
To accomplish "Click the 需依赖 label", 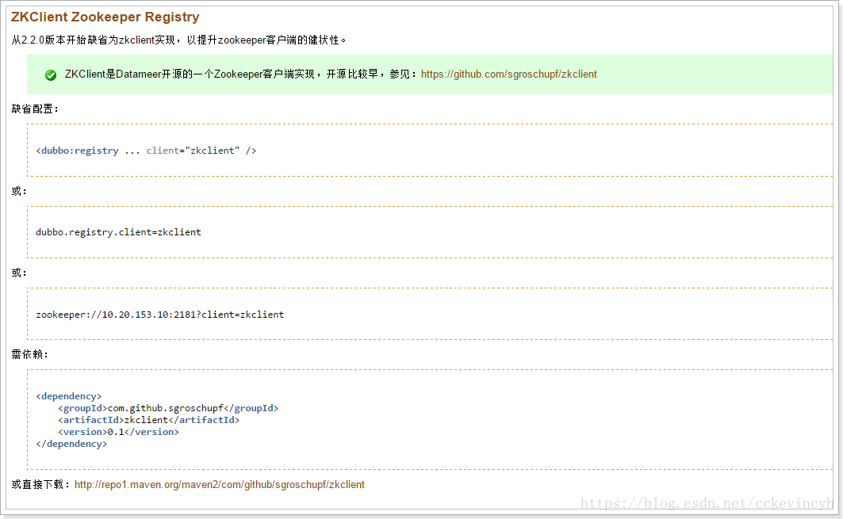I will pyautogui.click(x=29, y=355).
